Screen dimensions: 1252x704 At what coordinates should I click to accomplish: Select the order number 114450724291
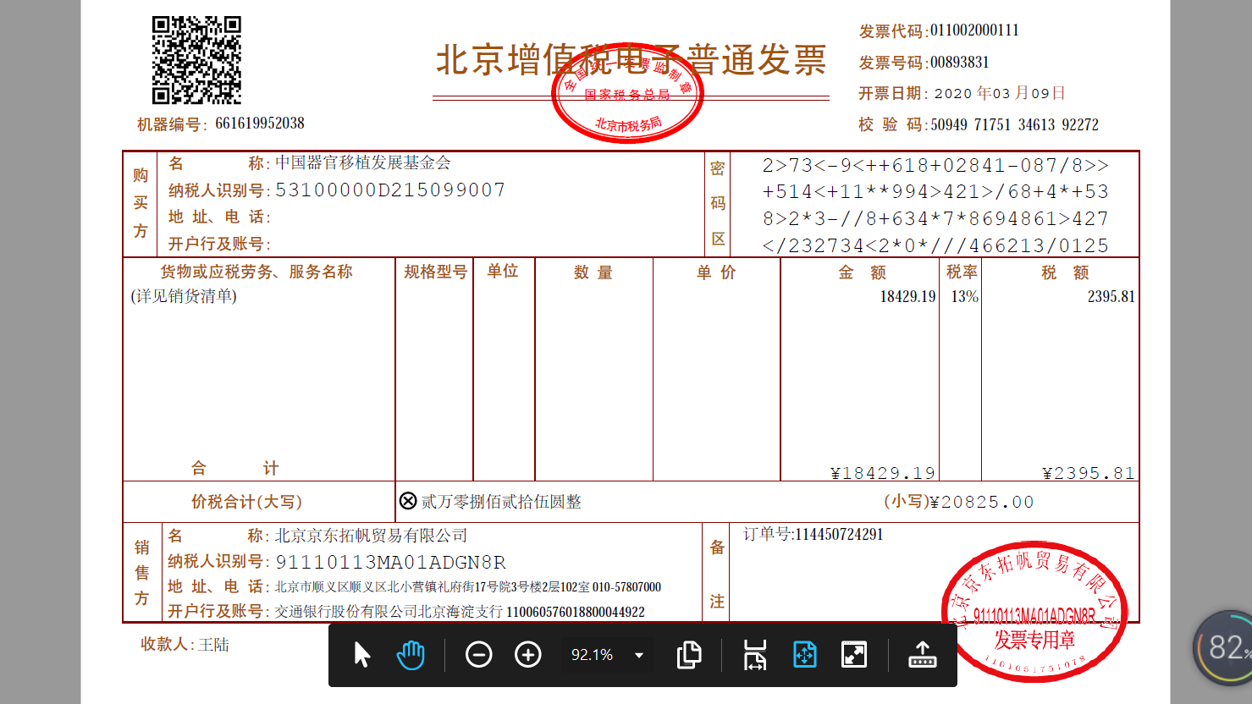coord(838,535)
